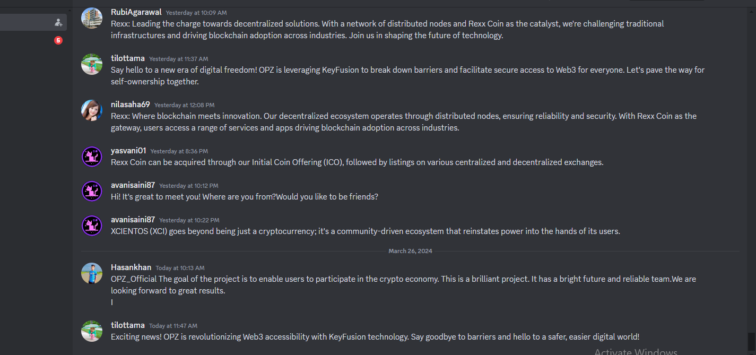
Task: Click the March 26, 2024 date divider
Action: 410,251
